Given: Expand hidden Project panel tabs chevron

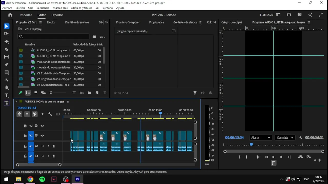Looking at the screenshot, I should pyautogui.click(x=107, y=22).
